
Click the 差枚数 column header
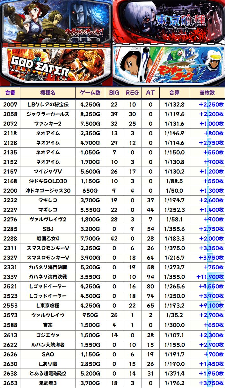click(x=207, y=93)
